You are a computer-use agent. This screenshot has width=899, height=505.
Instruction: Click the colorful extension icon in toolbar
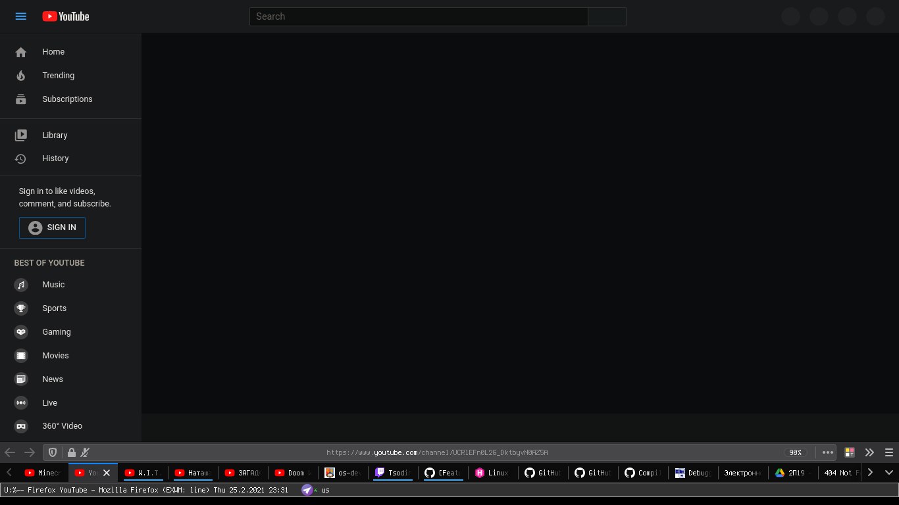(850, 452)
